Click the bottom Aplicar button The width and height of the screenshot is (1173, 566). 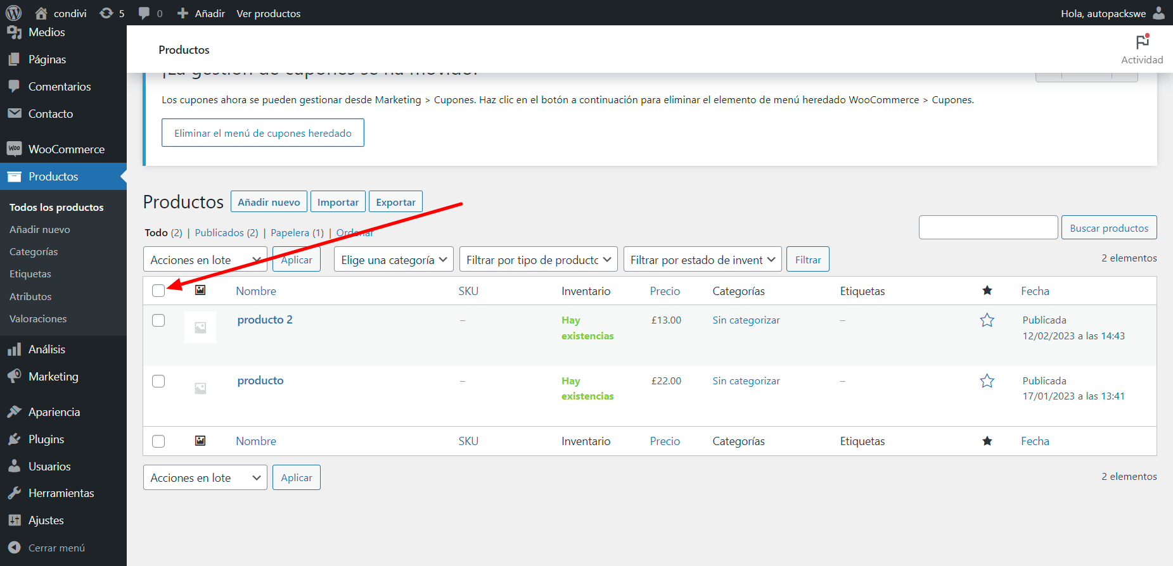pyautogui.click(x=297, y=477)
